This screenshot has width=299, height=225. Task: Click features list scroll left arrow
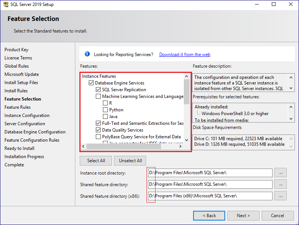pos(84,146)
